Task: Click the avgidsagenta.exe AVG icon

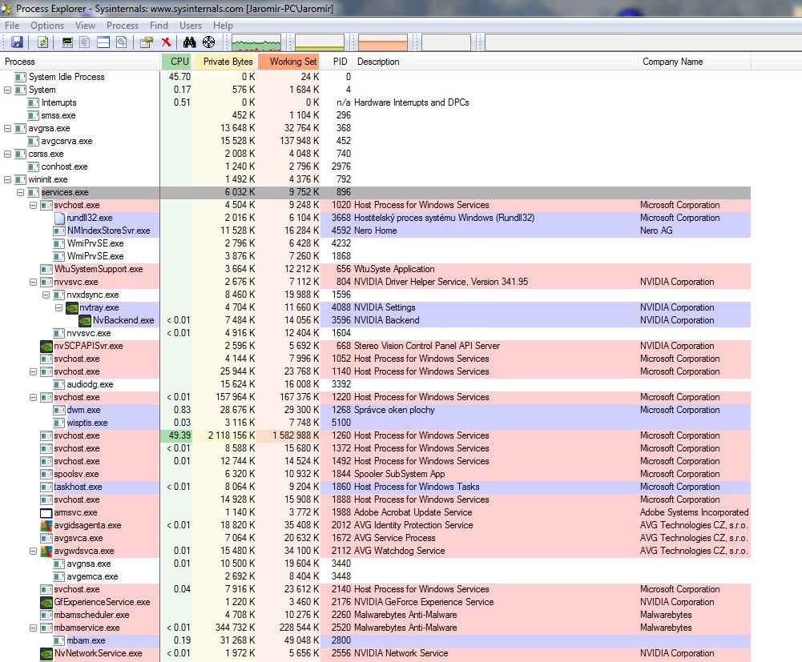Action: tap(46, 525)
